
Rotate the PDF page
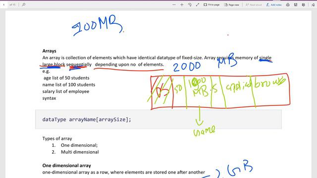(x=190, y=4)
